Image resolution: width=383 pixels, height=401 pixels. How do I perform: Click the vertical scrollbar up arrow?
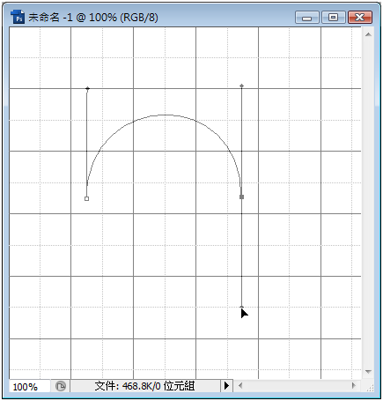(368, 34)
